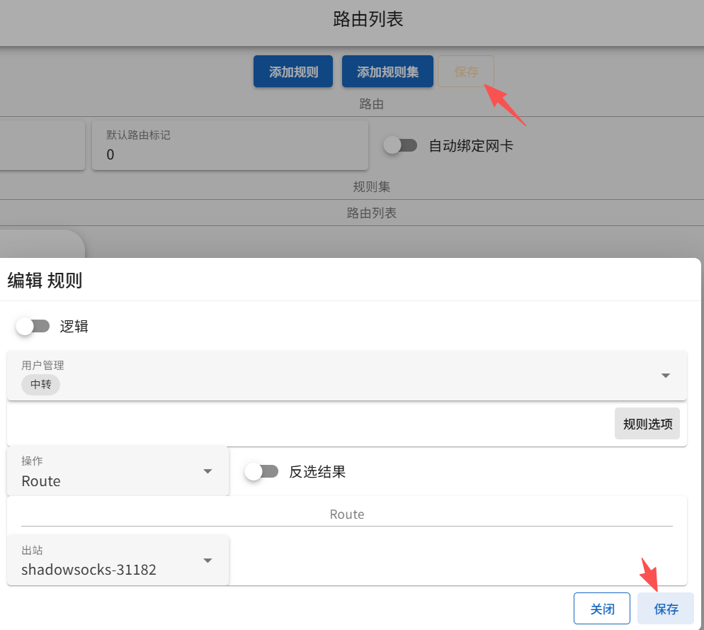Click the 添加规则 button
This screenshot has width=704, height=630.
click(293, 72)
